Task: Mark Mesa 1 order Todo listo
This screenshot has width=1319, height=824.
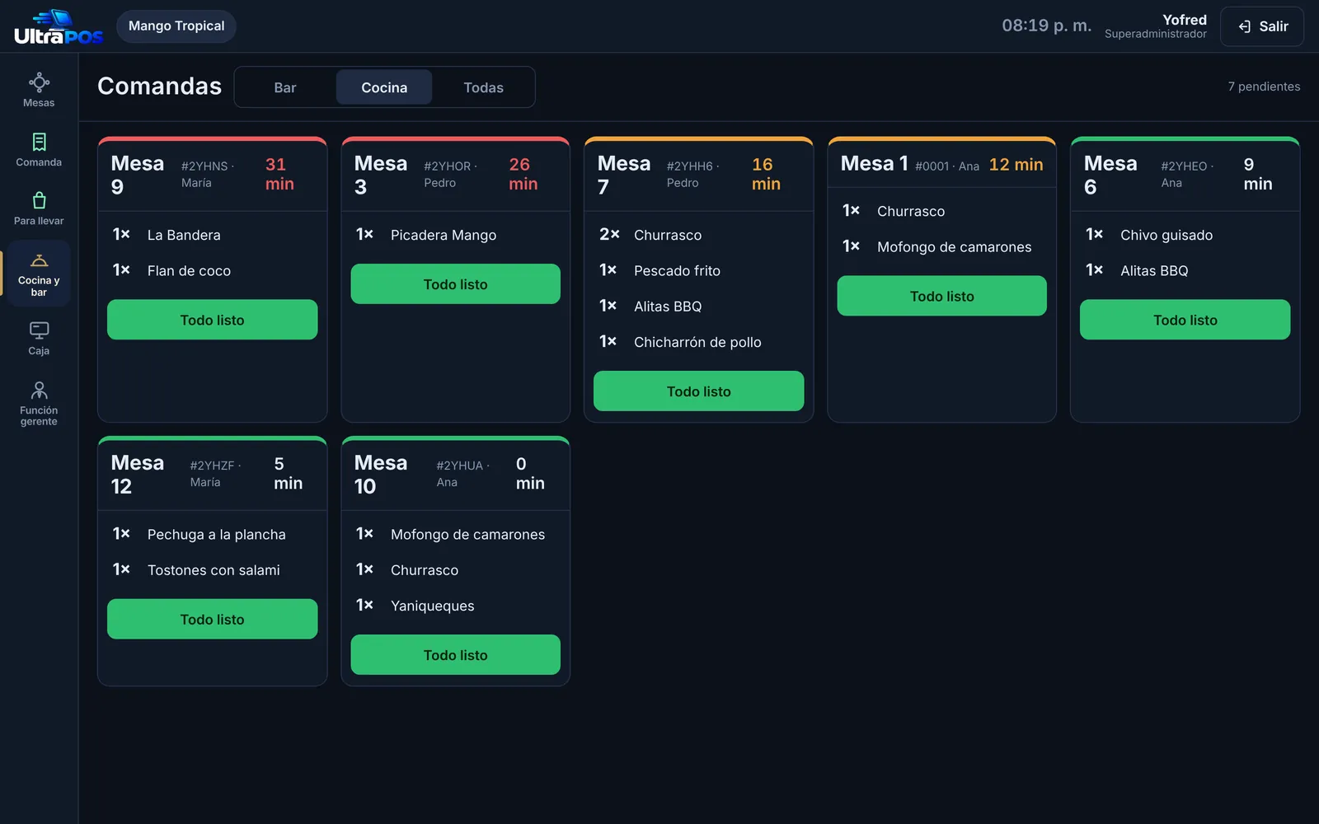Action: [x=941, y=296]
